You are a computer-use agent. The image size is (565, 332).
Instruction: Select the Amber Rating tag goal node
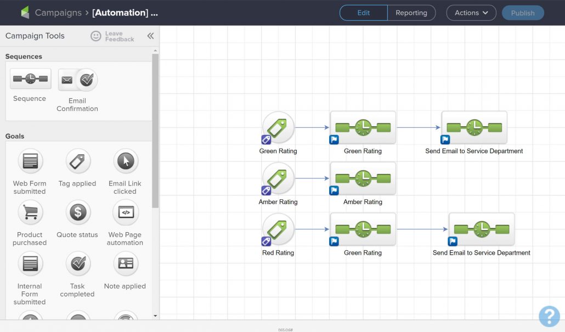click(x=278, y=178)
